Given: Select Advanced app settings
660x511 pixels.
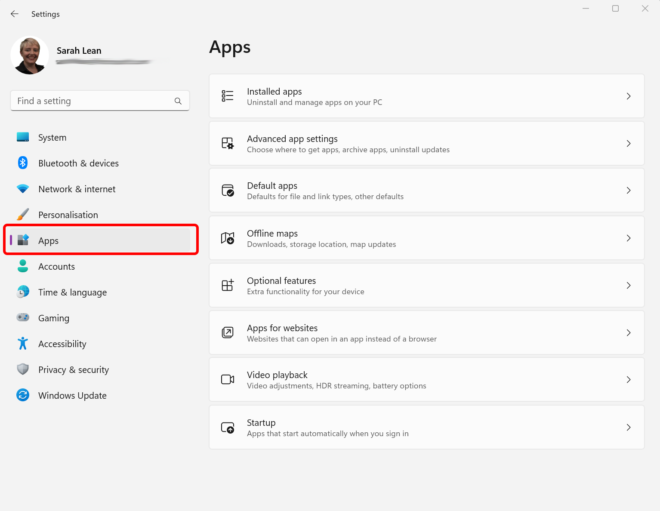Looking at the screenshot, I should [x=426, y=143].
